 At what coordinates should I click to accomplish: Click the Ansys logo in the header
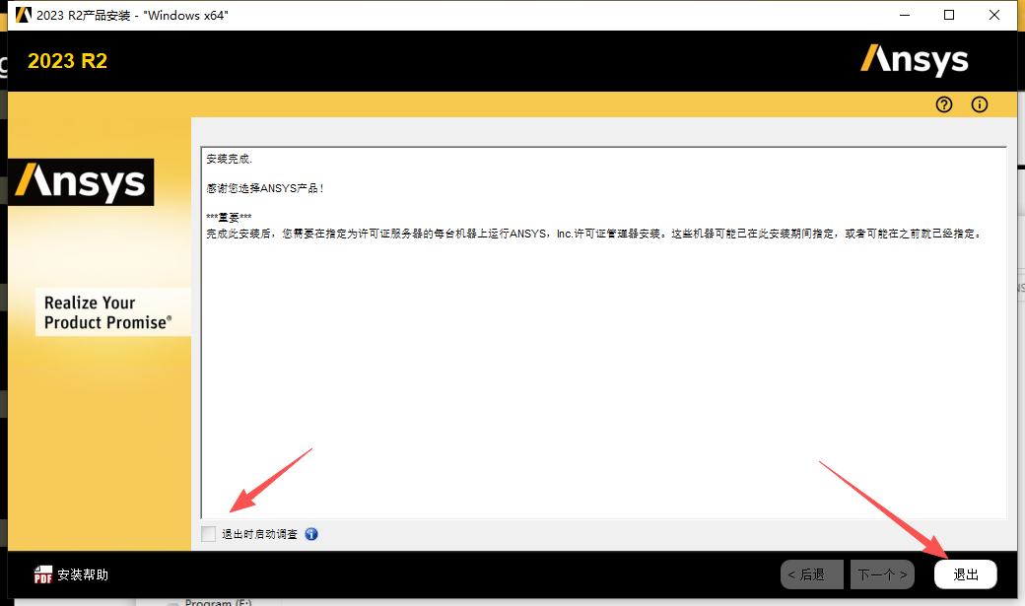(914, 60)
